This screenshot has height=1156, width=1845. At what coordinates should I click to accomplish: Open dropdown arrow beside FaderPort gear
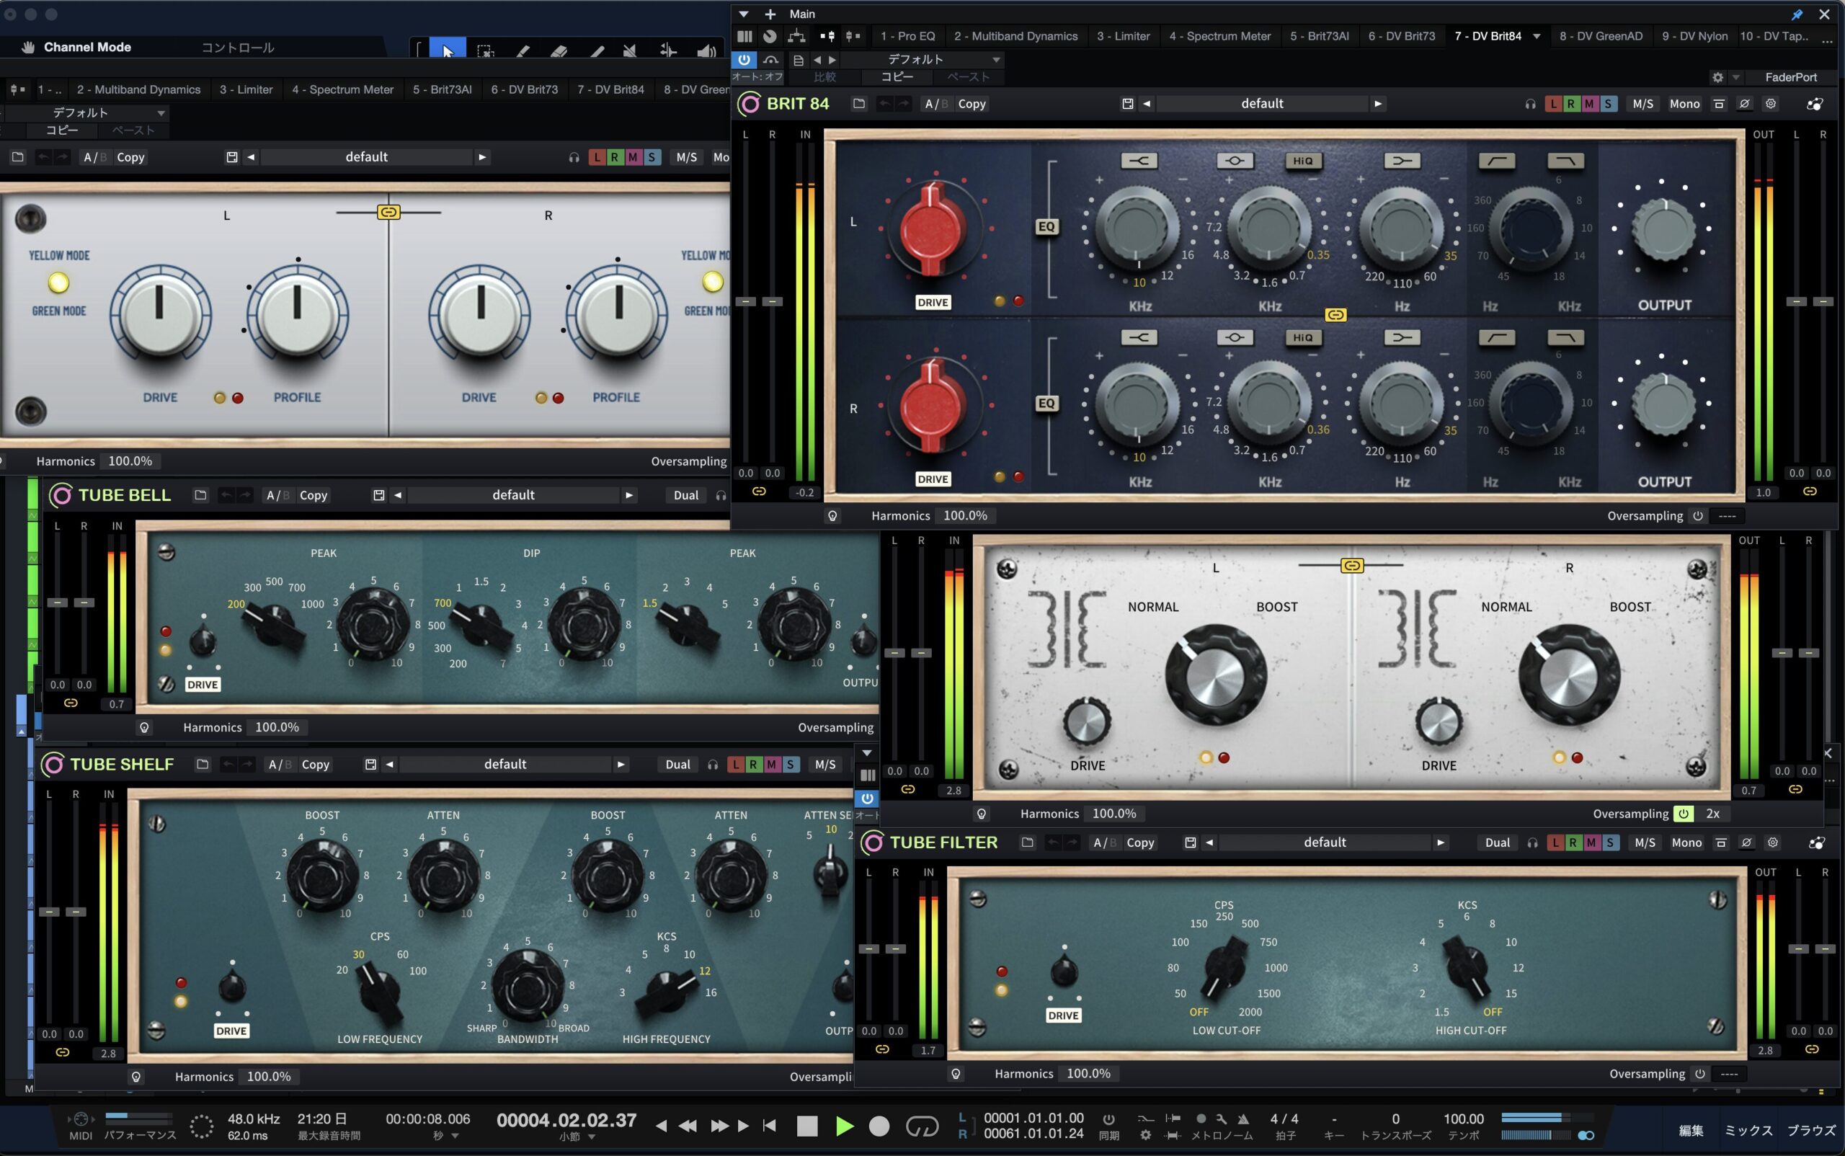pyautogui.click(x=1735, y=77)
